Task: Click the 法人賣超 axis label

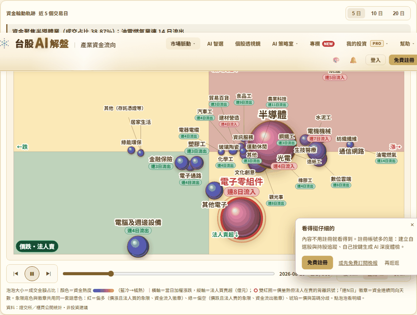Action: [x=225, y=235]
